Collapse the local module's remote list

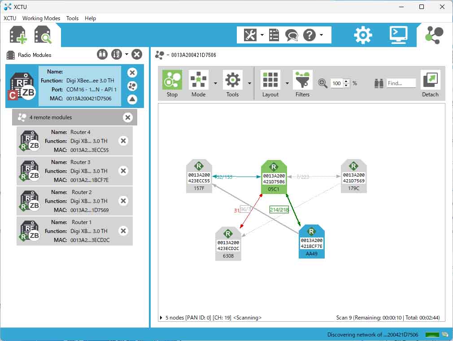point(132,99)
